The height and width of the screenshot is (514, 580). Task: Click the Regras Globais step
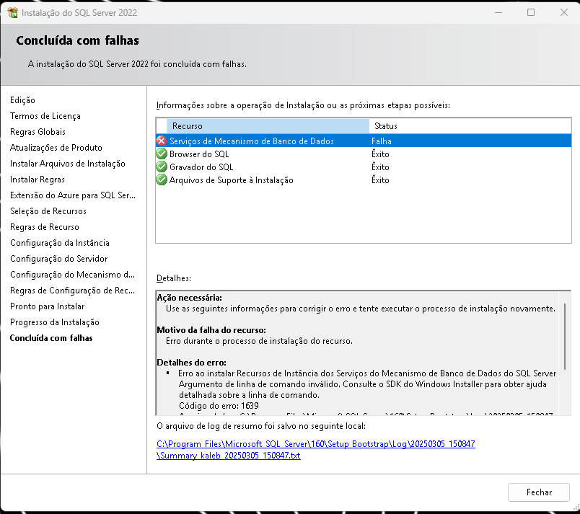[38, 132]
